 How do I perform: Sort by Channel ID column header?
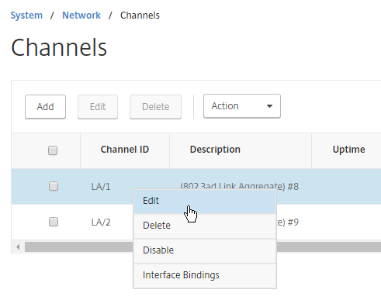click(x=125, y=150)
